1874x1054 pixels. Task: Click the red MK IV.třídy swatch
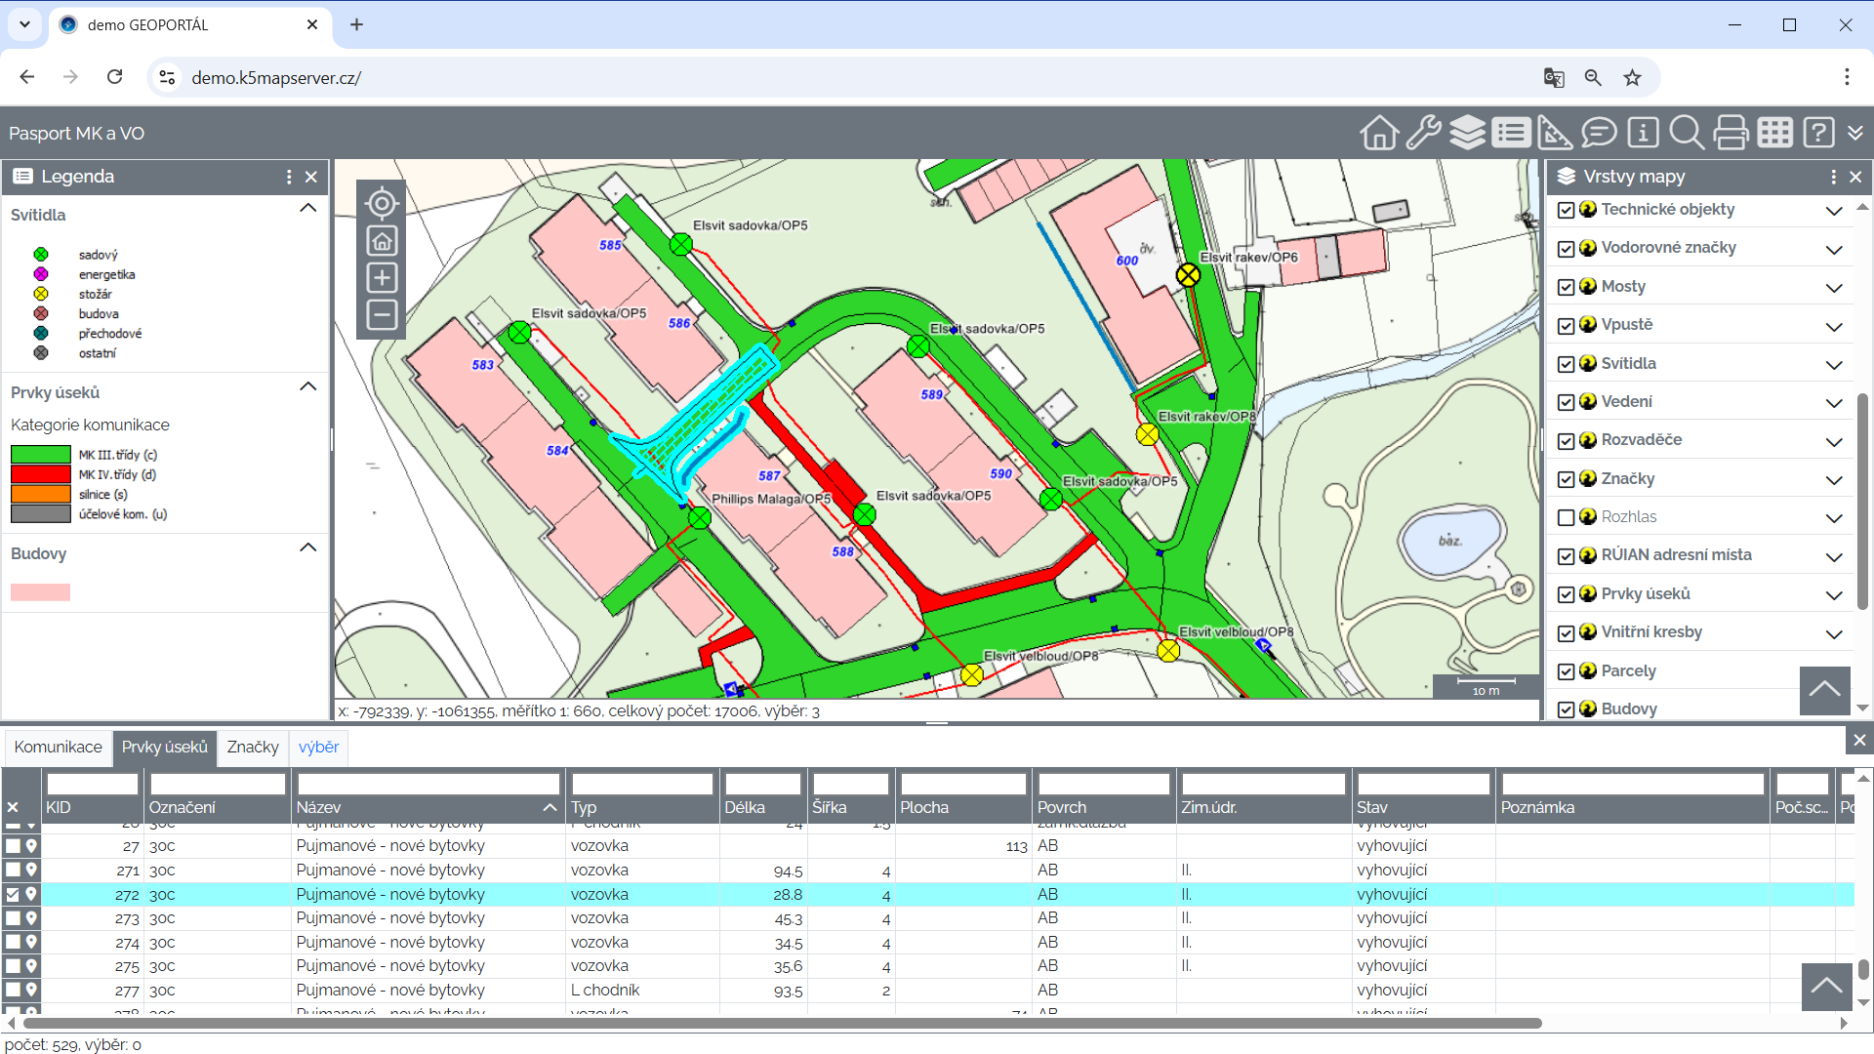tap(41, 474)
